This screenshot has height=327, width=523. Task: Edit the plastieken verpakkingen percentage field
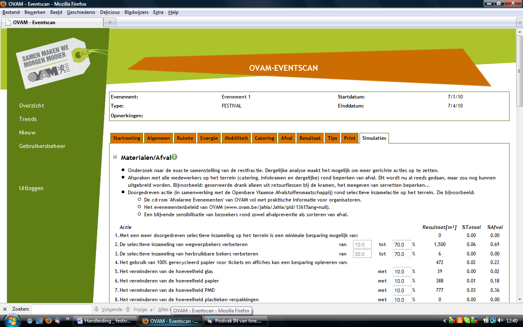pyautogui.click(x=402, y=299)
